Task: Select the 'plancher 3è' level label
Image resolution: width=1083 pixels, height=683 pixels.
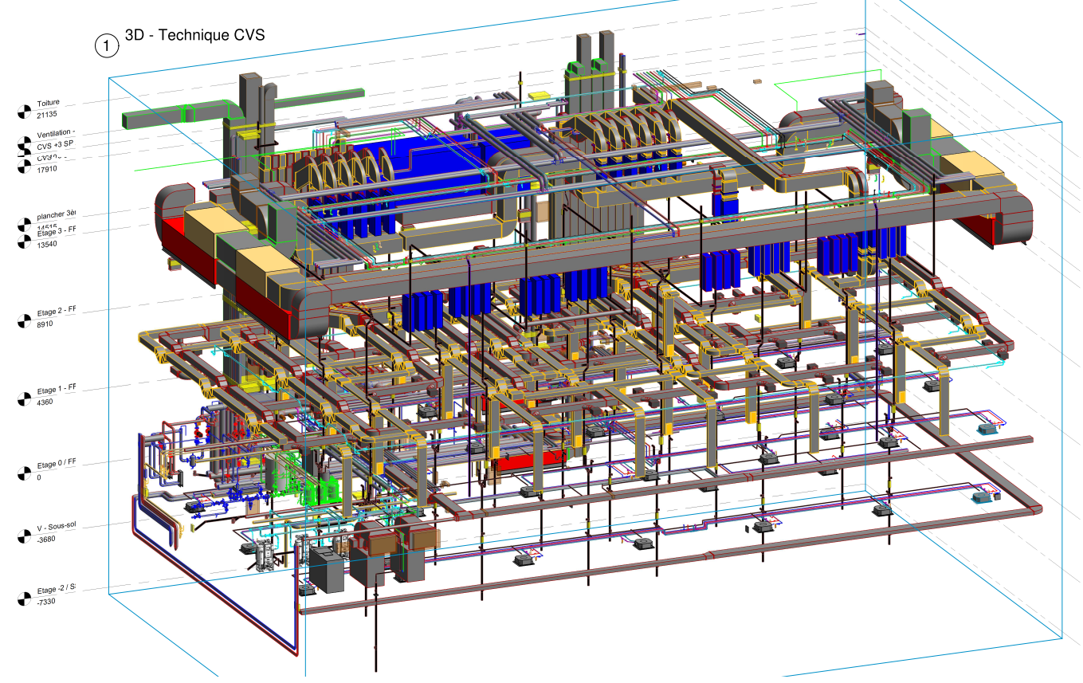Action: pos(56,215)
